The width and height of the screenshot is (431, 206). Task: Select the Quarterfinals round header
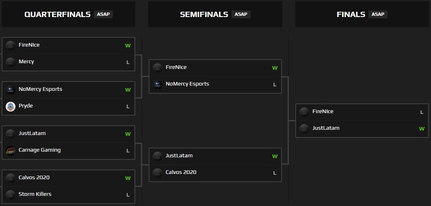[57, 14]
